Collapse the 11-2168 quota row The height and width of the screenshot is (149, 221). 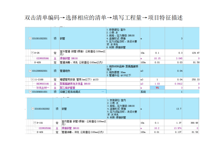coord(33,79)
